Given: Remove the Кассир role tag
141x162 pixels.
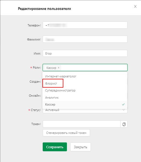Looking at the screenshot, I should click(x=58, y=68).
